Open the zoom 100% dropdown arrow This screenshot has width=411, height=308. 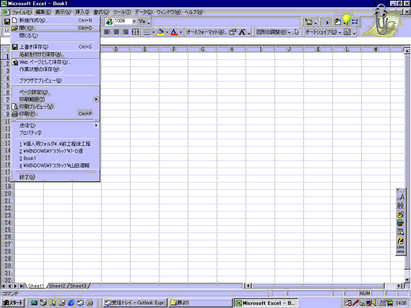134,21
